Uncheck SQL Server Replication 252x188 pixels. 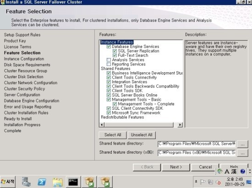click(x=115, y=51)
